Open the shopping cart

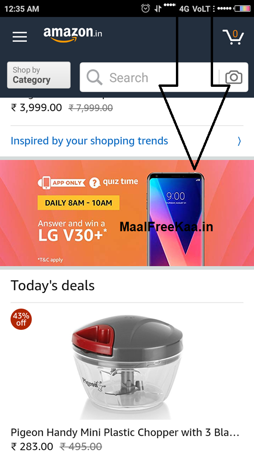pyautogui.click(x=233, y=37)
